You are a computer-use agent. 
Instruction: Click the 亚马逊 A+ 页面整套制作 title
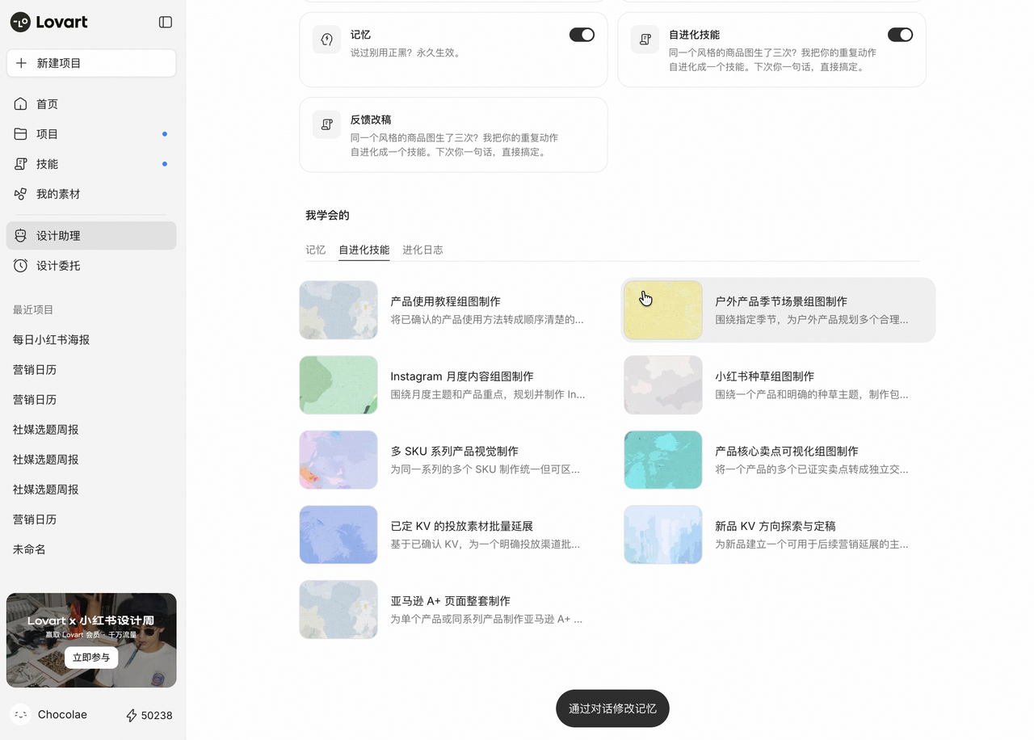tap(451, 601)
